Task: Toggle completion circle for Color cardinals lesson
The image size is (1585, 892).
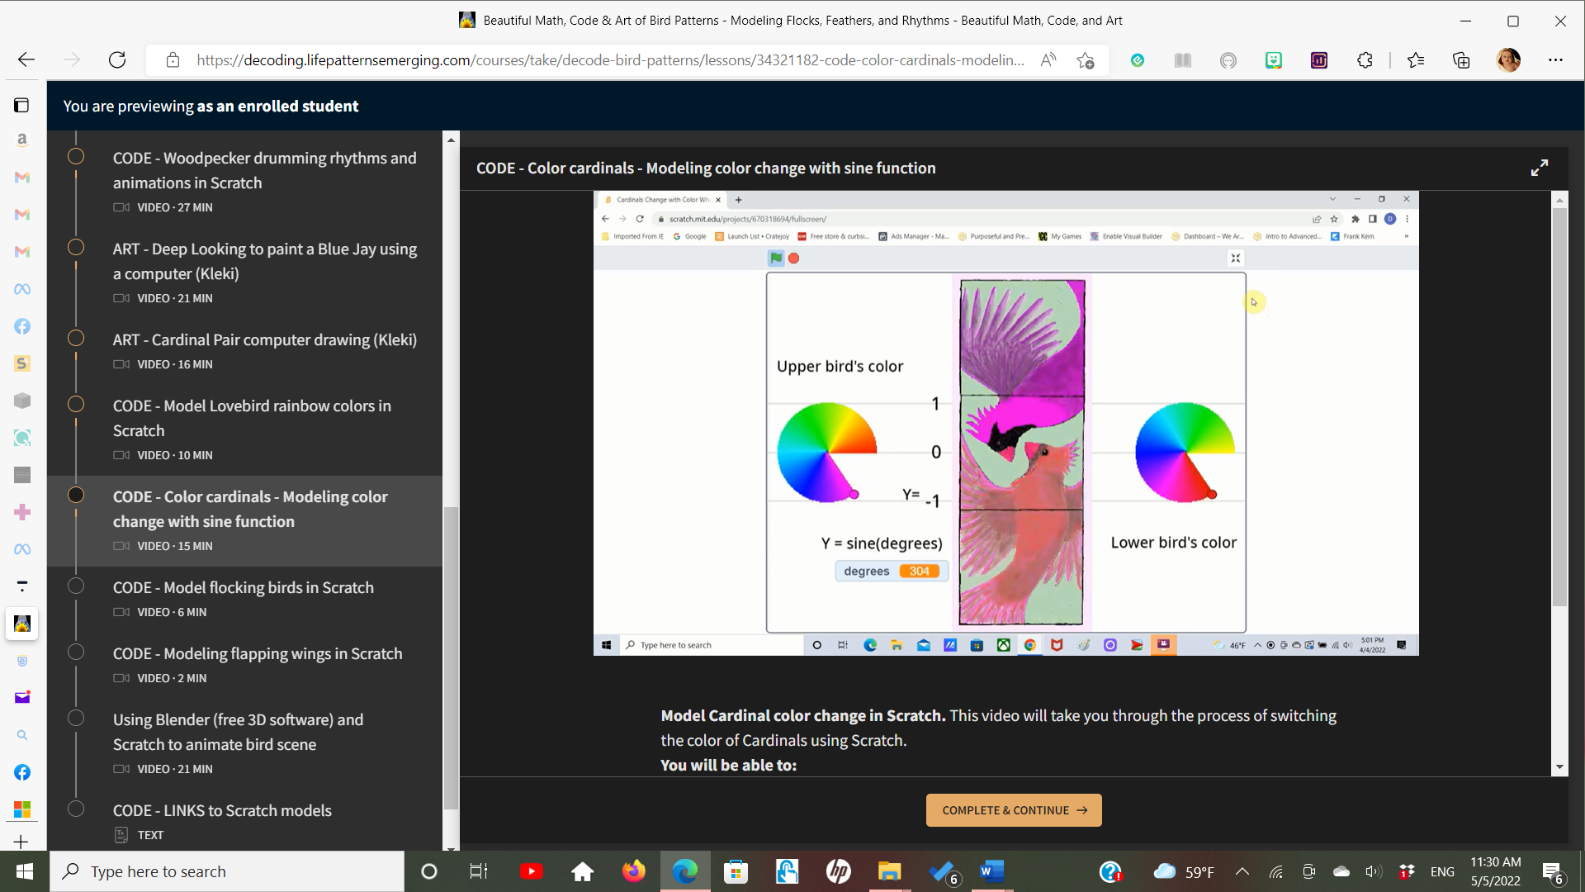Action: tap(76, 495)
